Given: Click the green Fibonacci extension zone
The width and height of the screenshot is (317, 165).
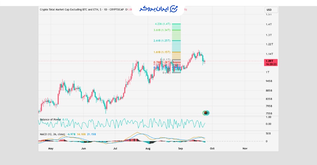Looking at the screenshot, I should [176, 35].
